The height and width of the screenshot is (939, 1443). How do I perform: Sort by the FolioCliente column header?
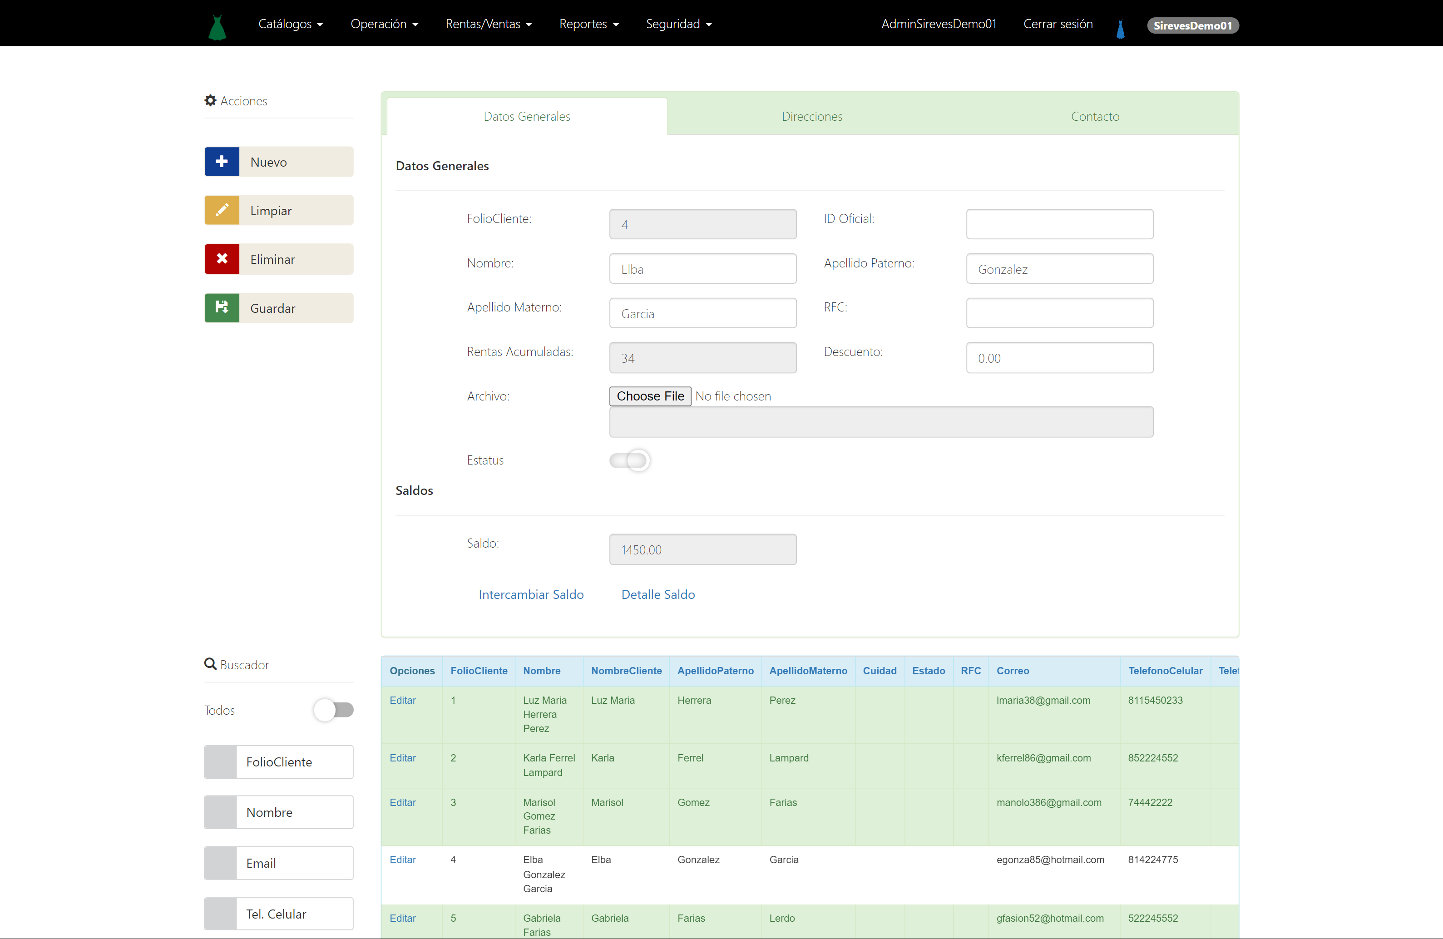point(479,671)
